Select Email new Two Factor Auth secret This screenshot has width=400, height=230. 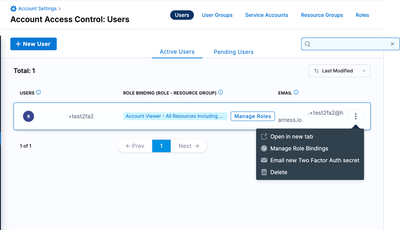tap(315, 160)
